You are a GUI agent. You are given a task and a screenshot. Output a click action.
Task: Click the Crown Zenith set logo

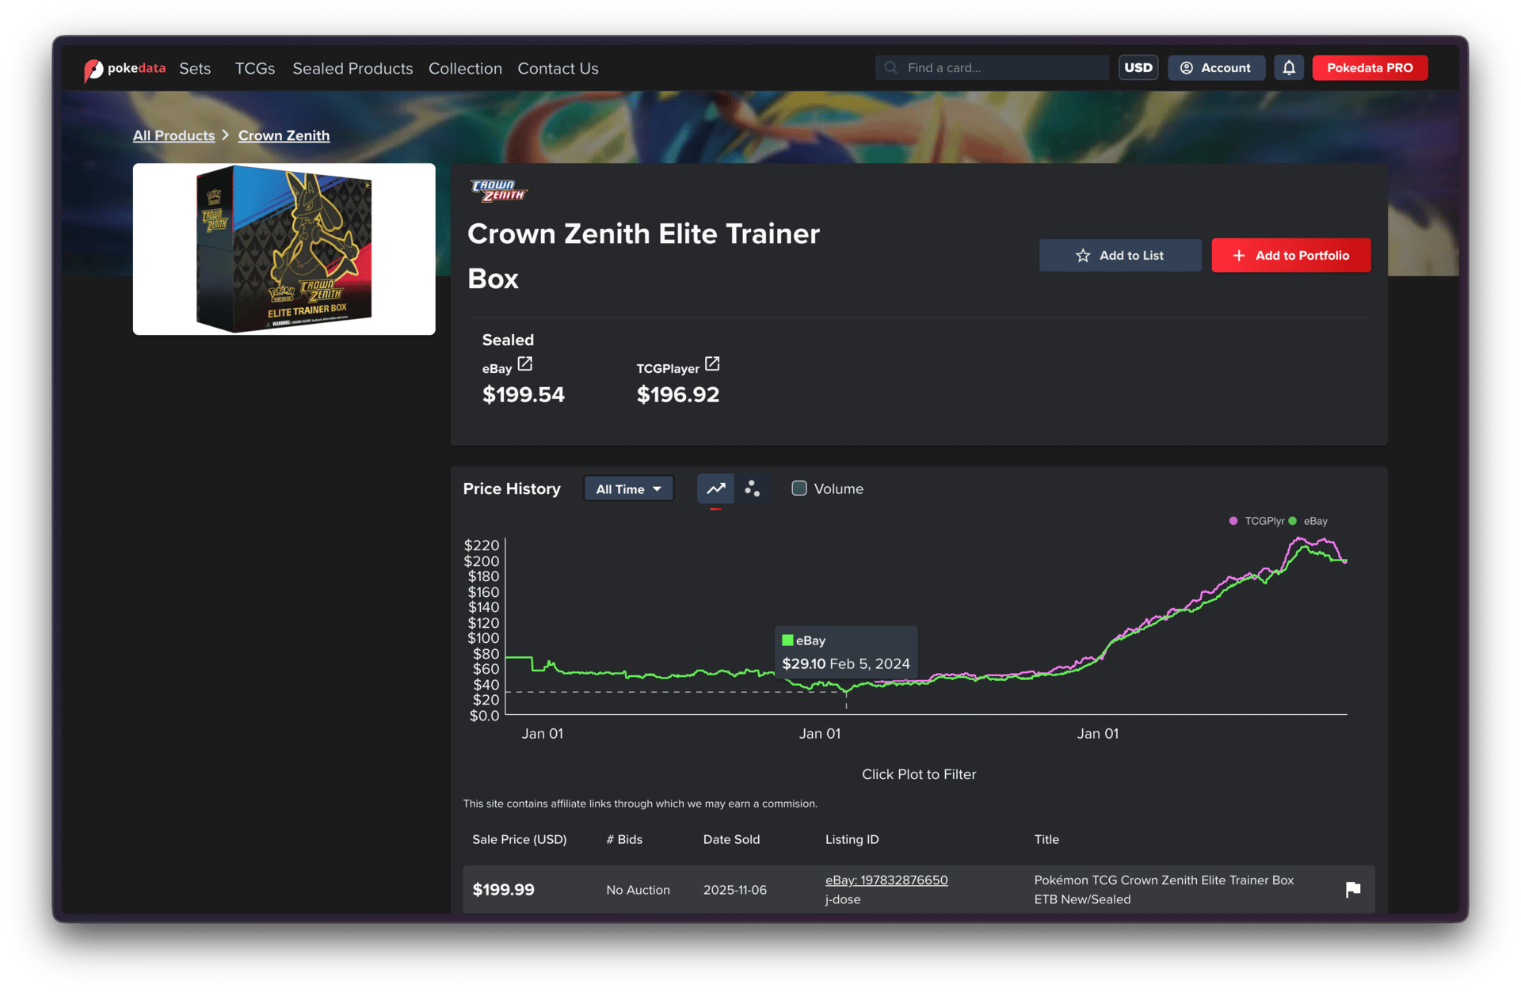pos(498,191)
